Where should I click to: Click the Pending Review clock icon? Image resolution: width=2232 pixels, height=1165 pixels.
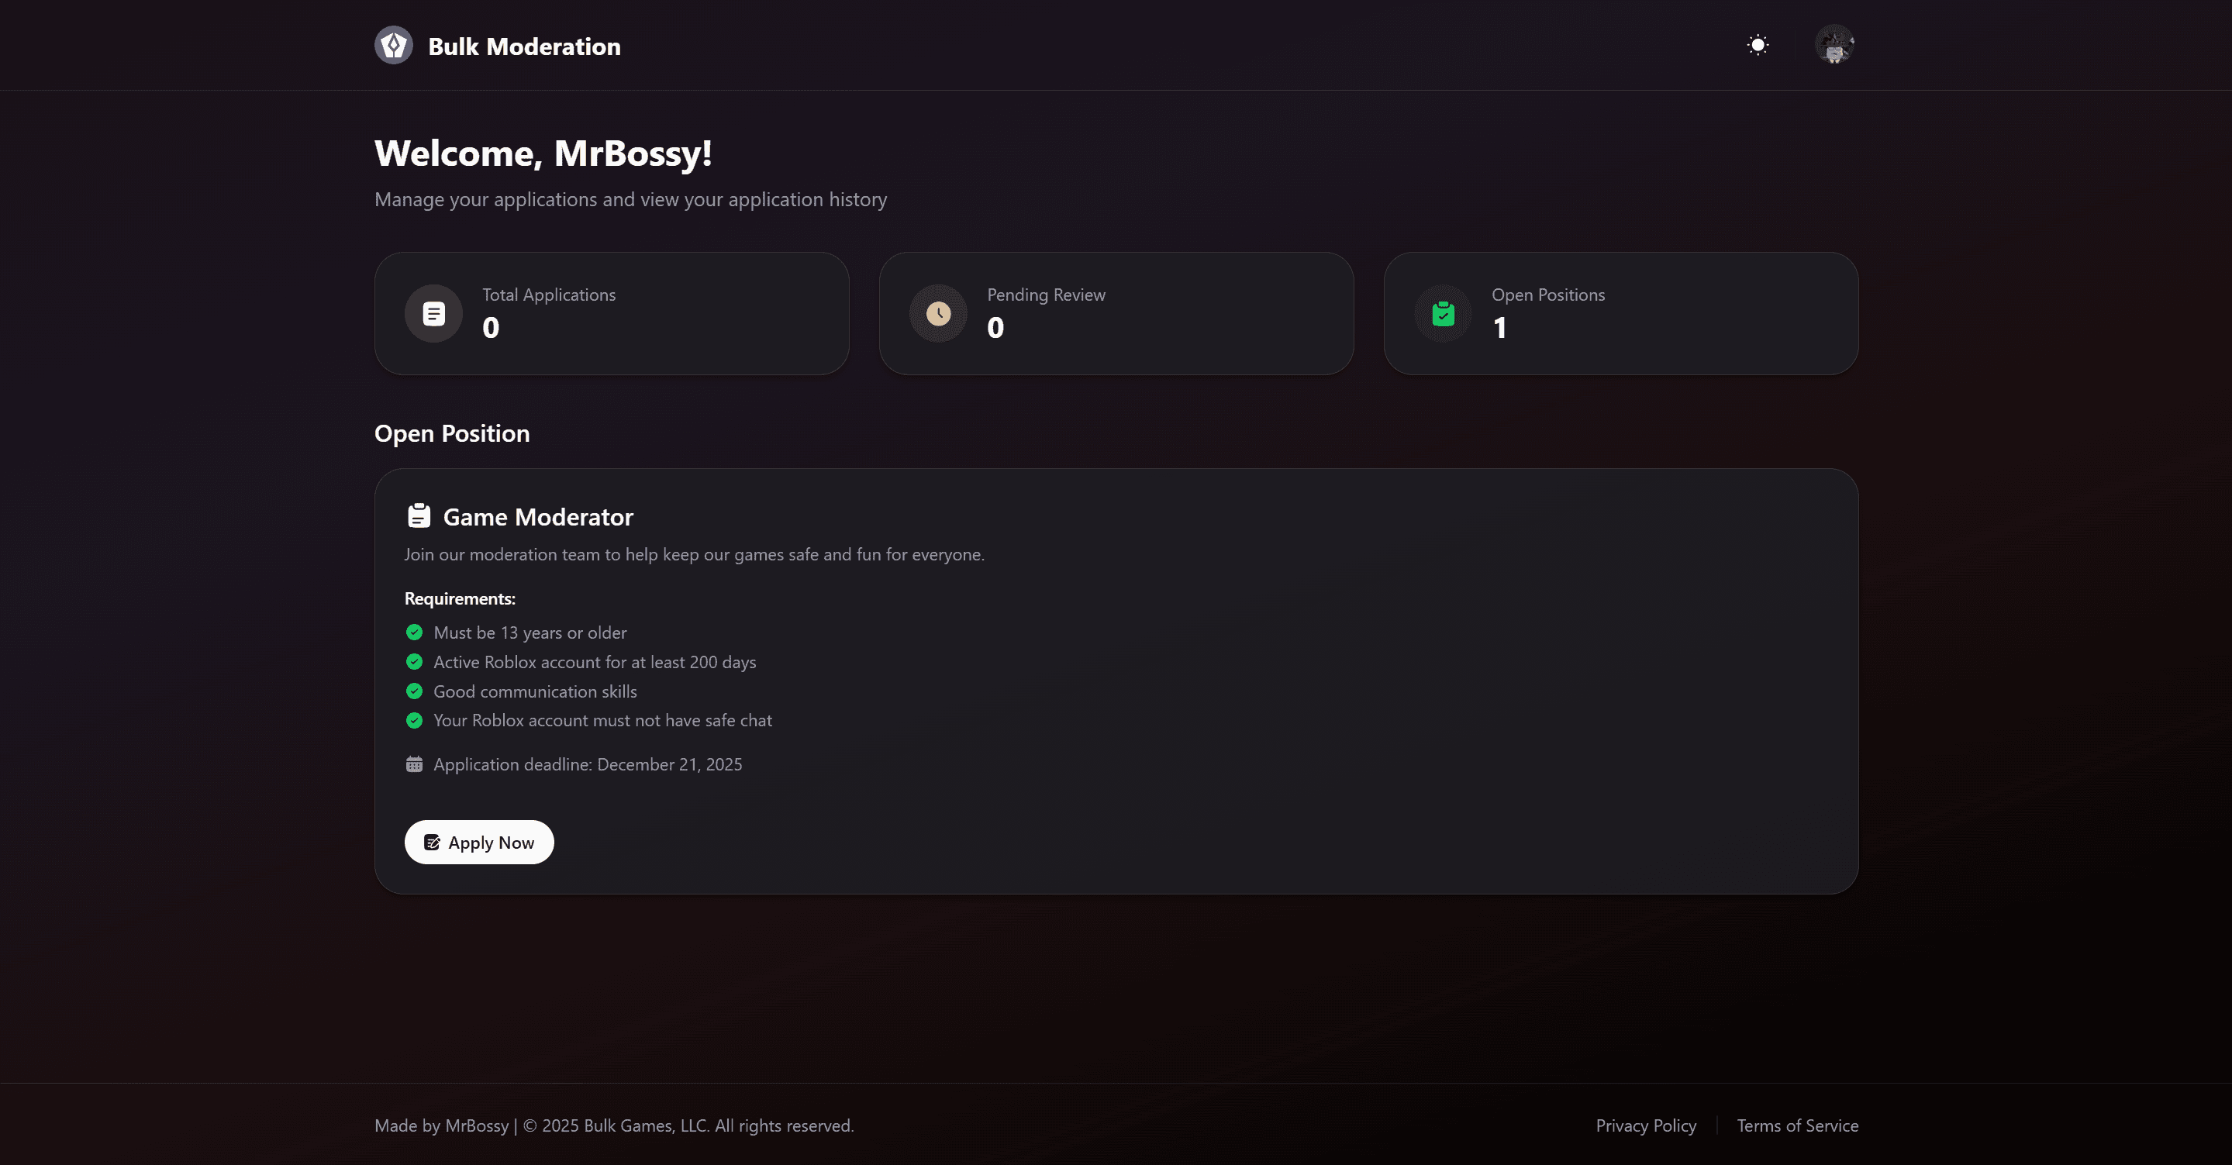[x=938, y=314]
